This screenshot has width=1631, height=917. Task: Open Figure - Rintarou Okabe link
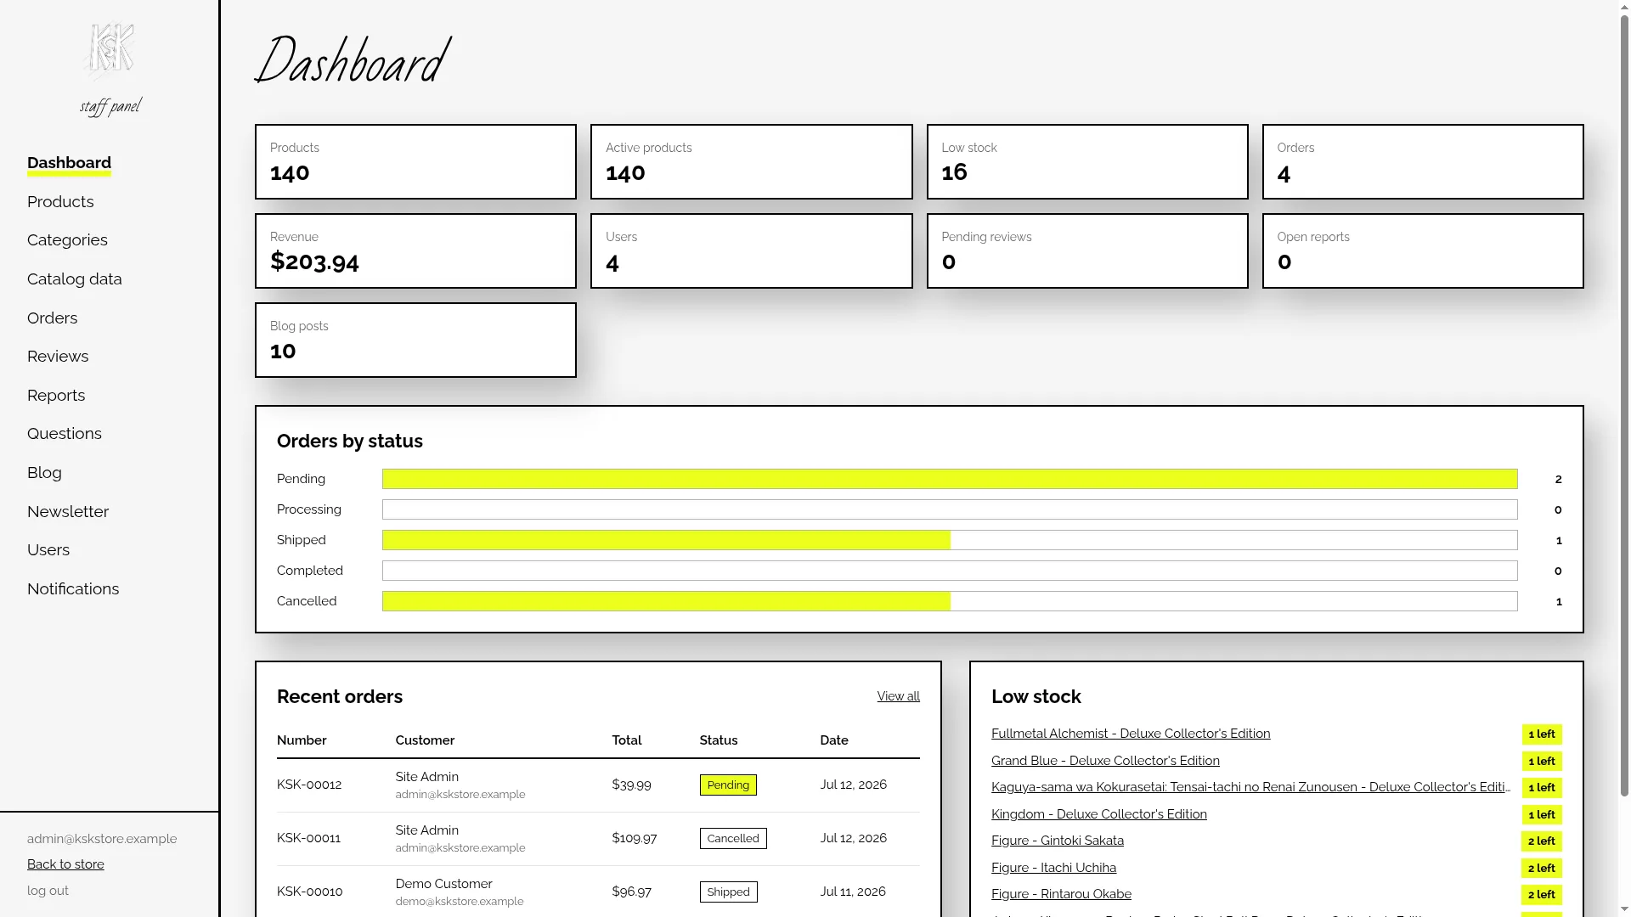click(x=1061, y=894)
